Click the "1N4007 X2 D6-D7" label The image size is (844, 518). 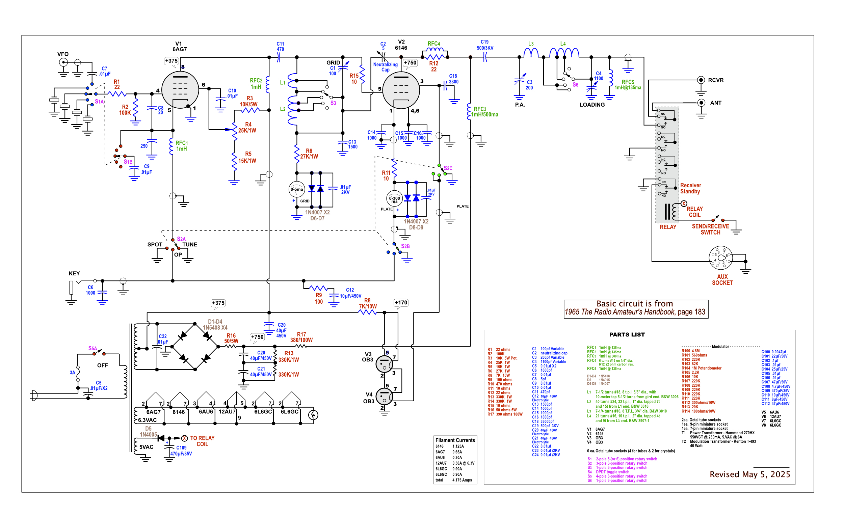317,216
